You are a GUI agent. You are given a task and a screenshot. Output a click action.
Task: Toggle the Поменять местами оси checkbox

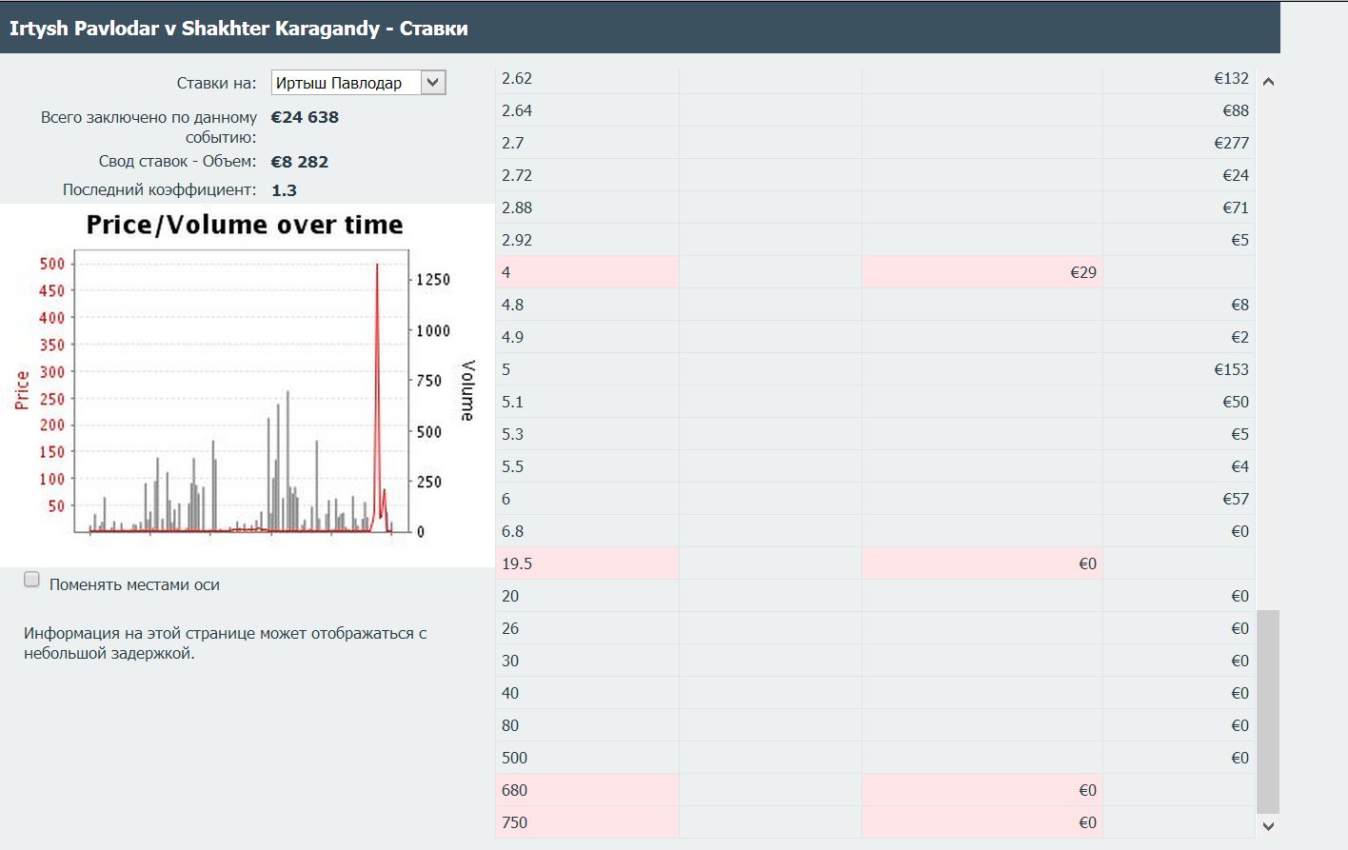click(32, 580)
